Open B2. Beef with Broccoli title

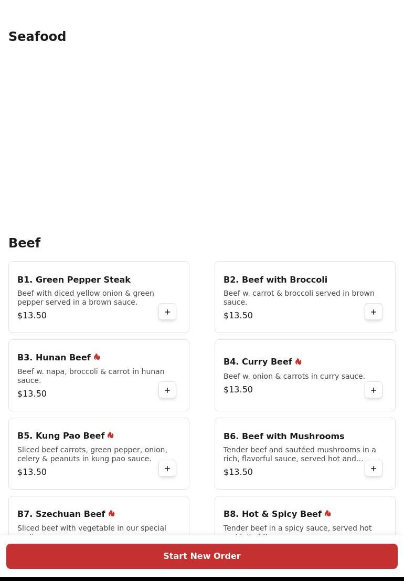coord(275,279)
